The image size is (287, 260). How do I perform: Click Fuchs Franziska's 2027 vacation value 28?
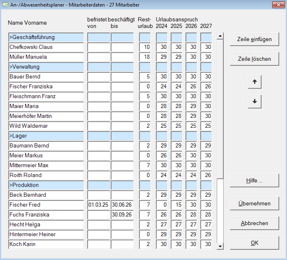(x=206, y=215)
